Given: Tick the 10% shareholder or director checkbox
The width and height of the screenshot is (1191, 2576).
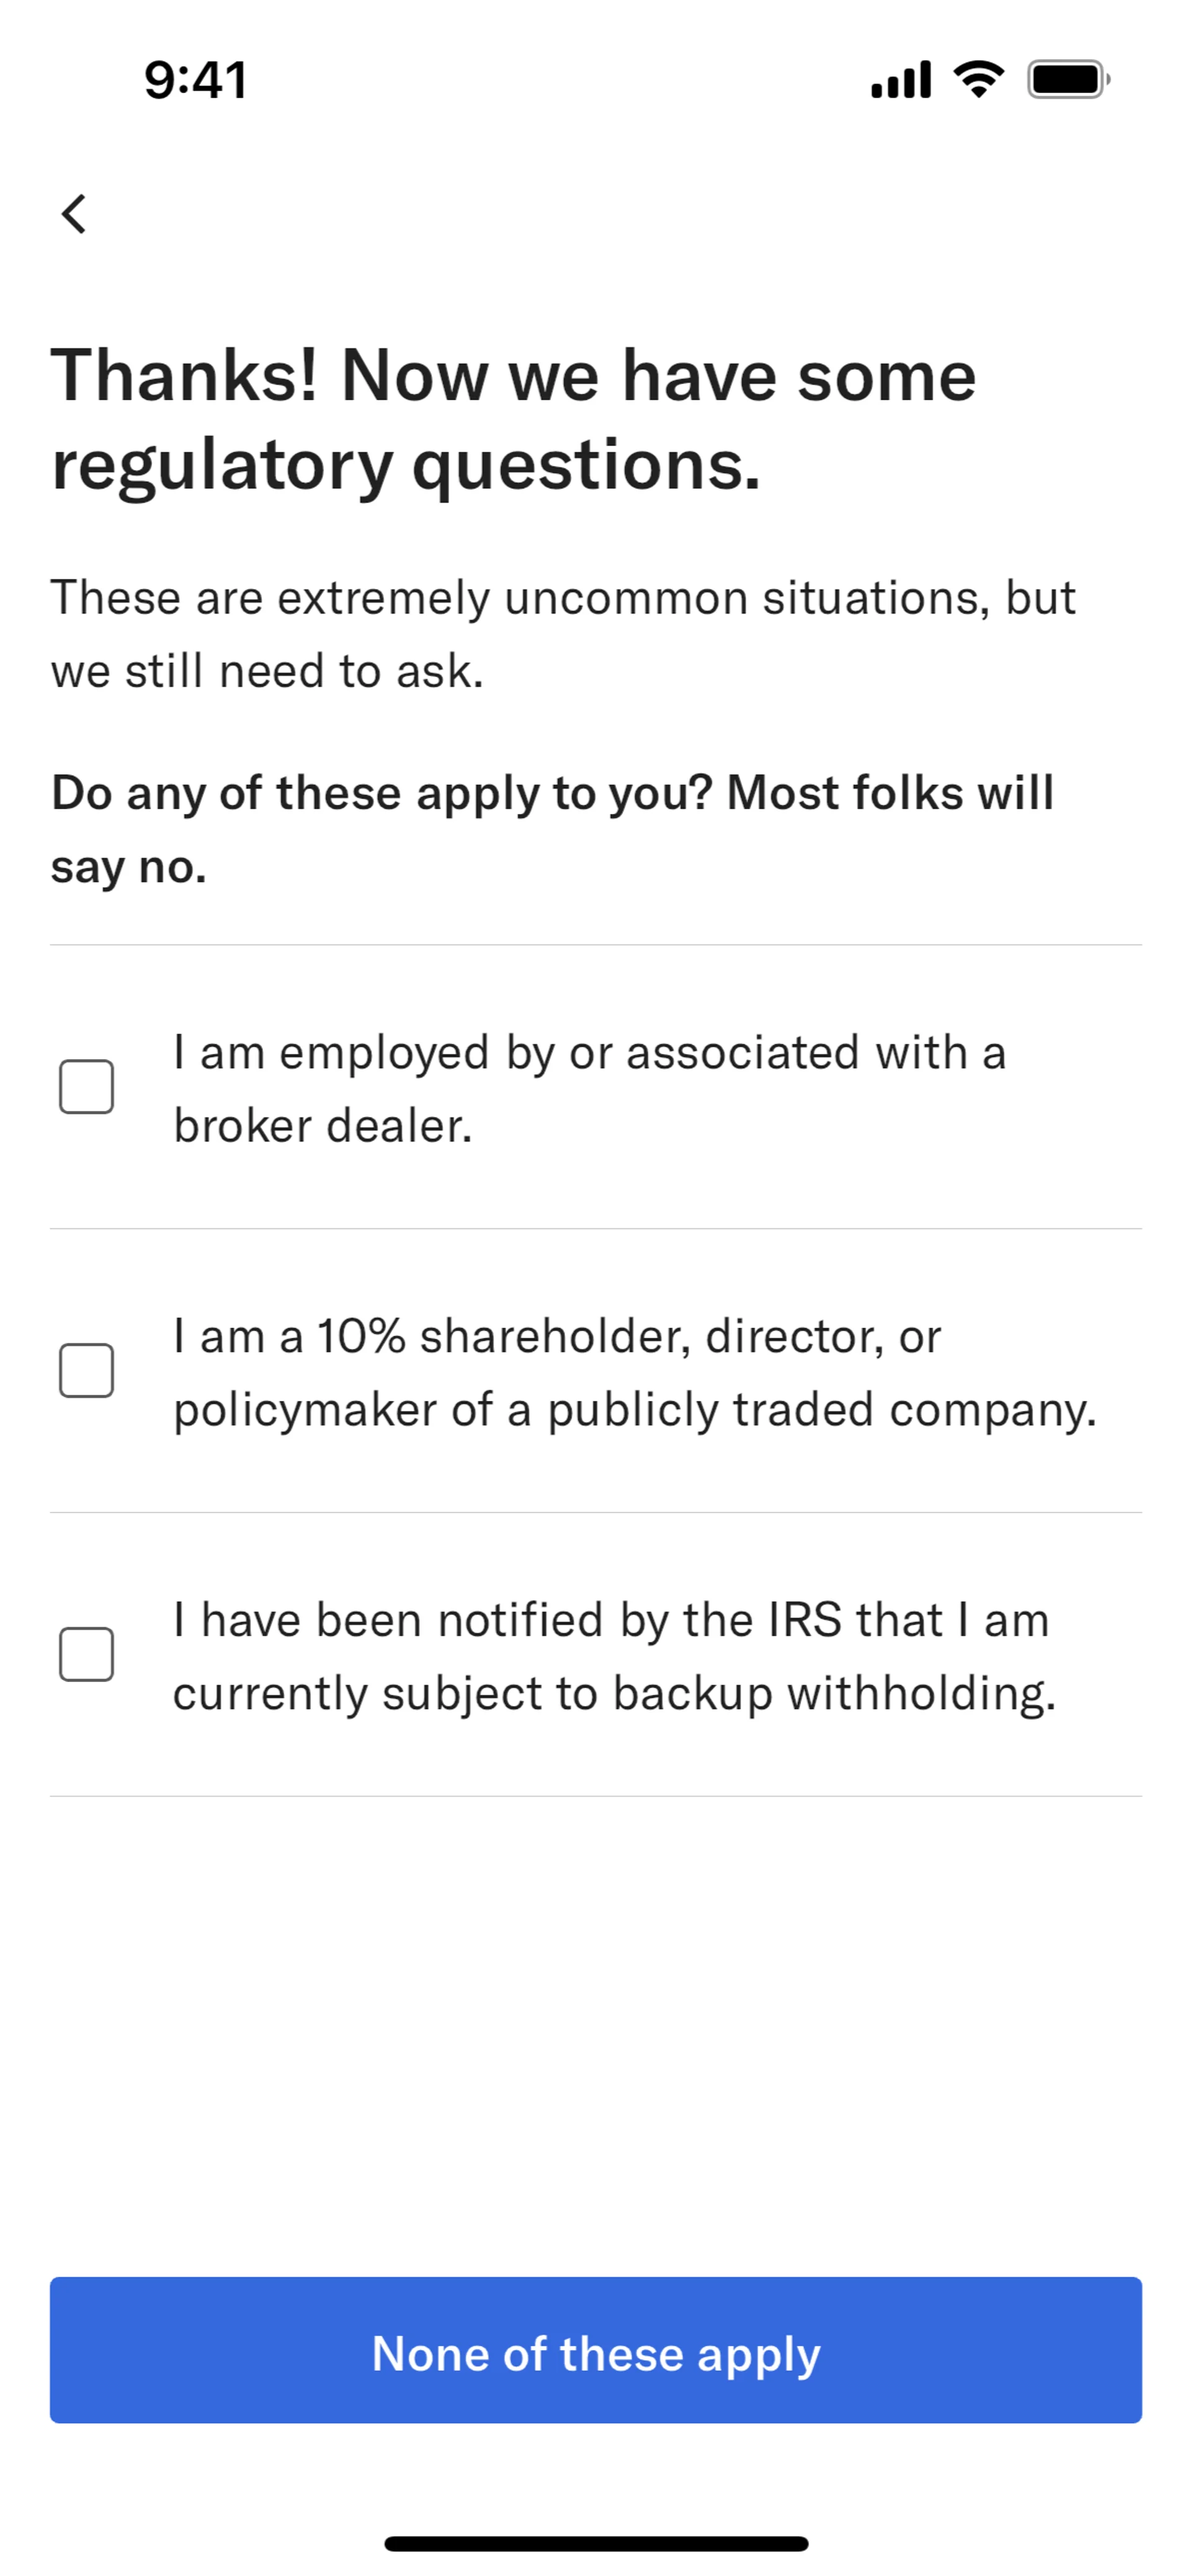Looking at the screenshot, I should point(86,1370).
